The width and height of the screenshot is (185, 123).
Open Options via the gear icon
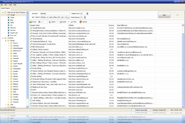point(81,22)
